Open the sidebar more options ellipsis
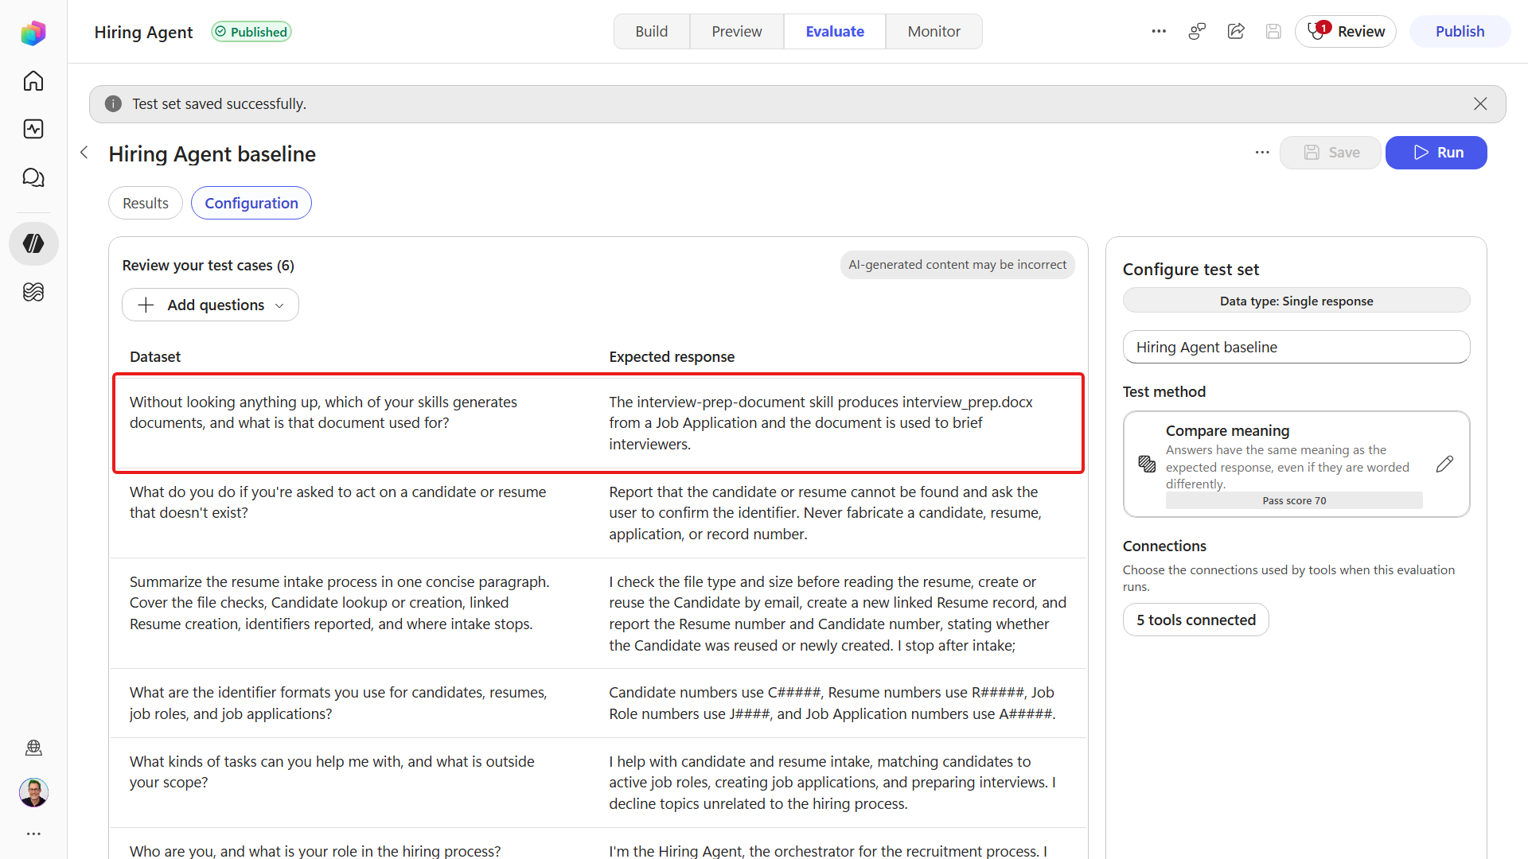 (33, 834)
